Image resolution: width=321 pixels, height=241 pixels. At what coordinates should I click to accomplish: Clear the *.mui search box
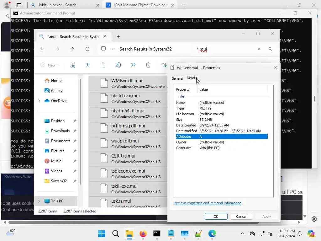pos(259,49)
